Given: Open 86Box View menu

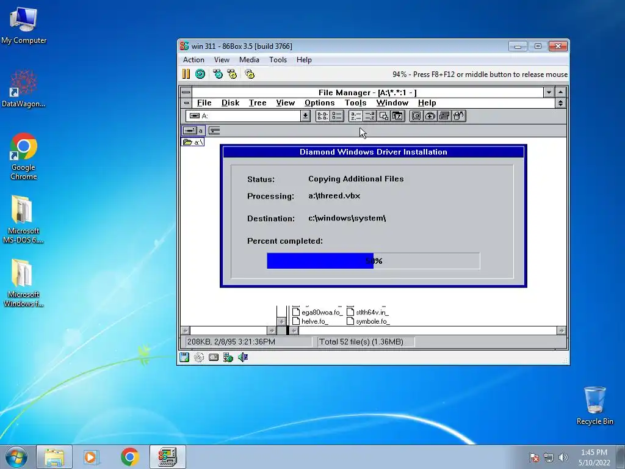Looking at the screenshot, I should [222, 59].
